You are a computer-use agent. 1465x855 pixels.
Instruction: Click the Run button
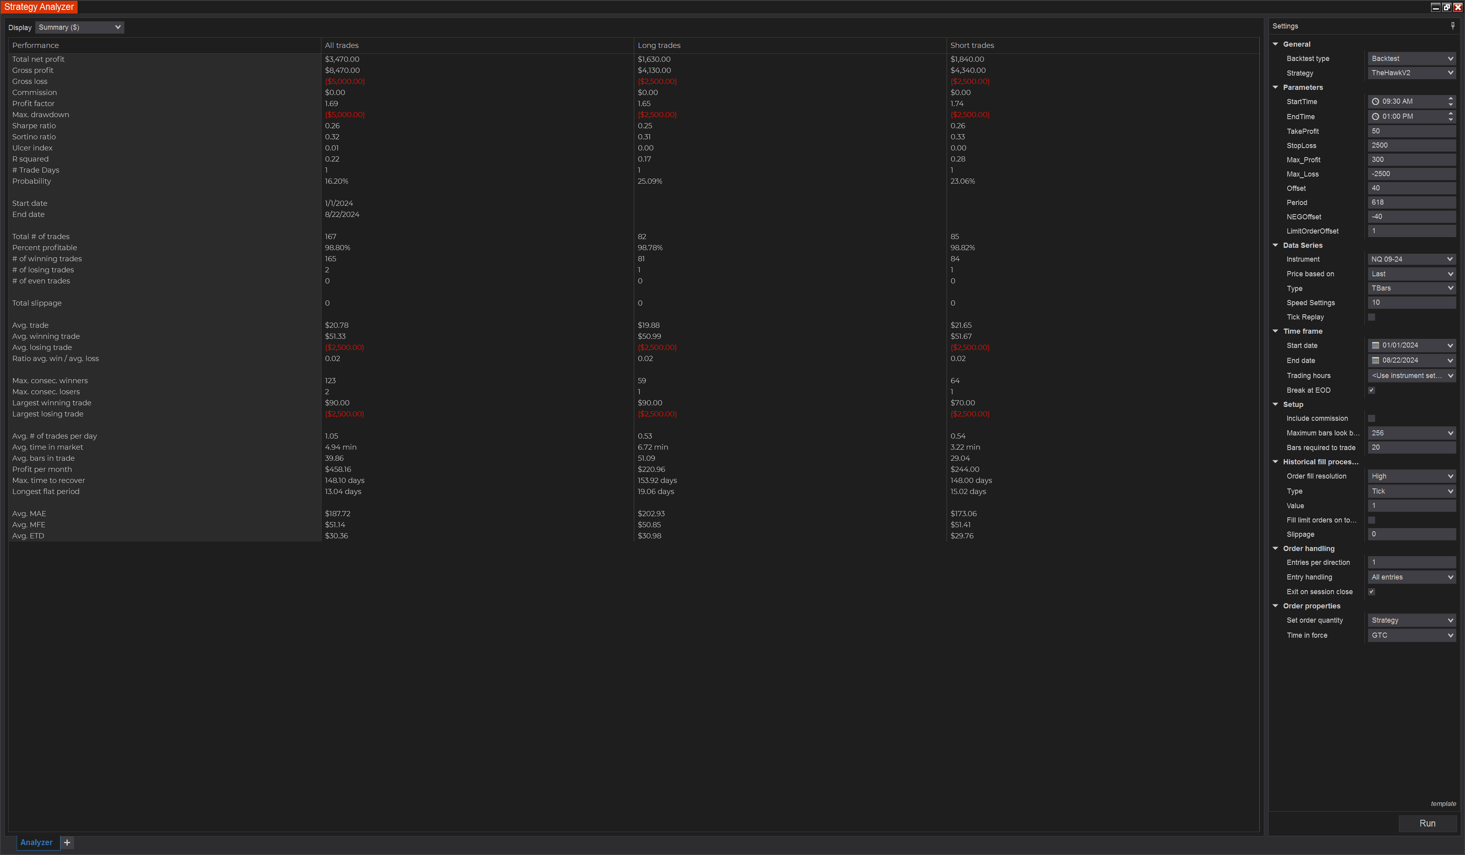(x=1427, y=823)
